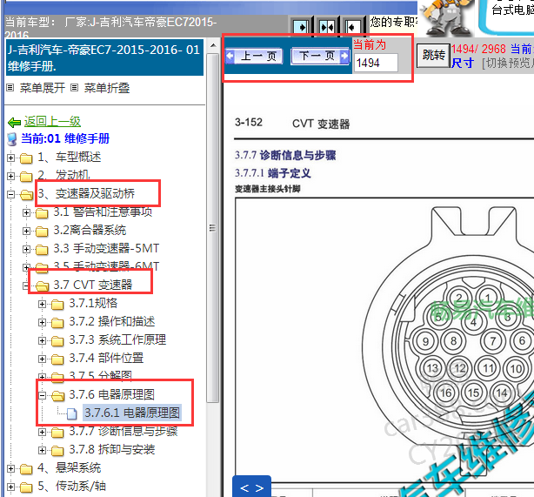Expand the 3.7.4 部件位置 node
534x497 pixels.
42,359
